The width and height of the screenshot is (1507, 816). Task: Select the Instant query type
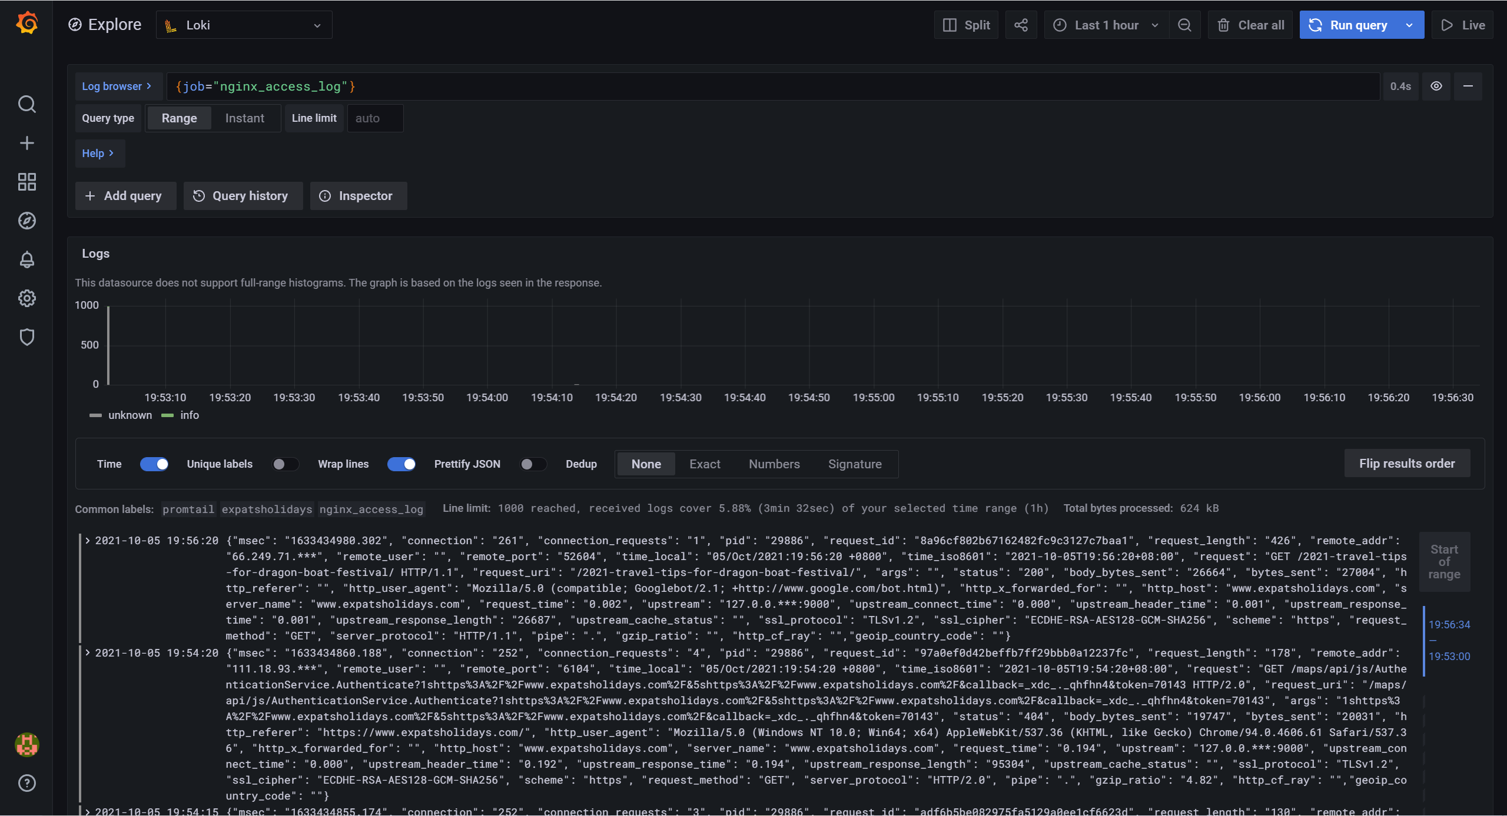(x=244, y=118)
